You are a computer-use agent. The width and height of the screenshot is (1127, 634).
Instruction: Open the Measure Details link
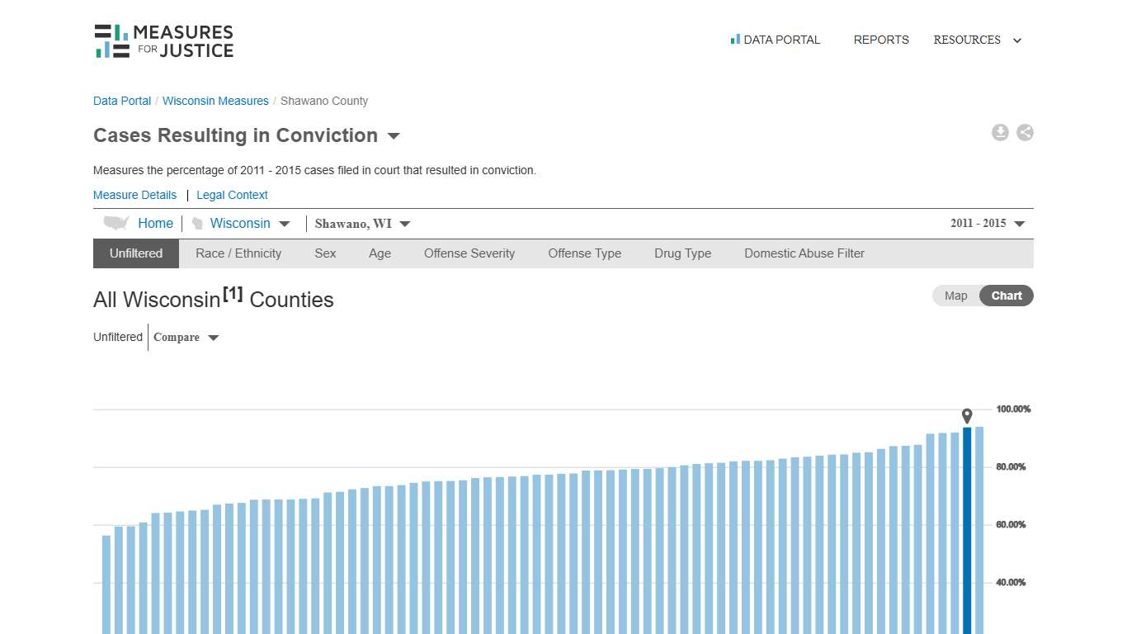(x=134, y=195)
